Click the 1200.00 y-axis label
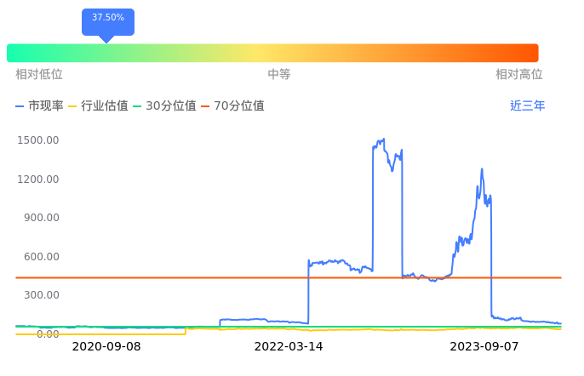Screen dimensions: 584x376 pyautogui.click(x=37, y=179)
